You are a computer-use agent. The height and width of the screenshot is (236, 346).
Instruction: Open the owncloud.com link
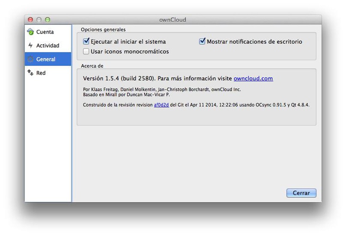(x=253, y=79)
